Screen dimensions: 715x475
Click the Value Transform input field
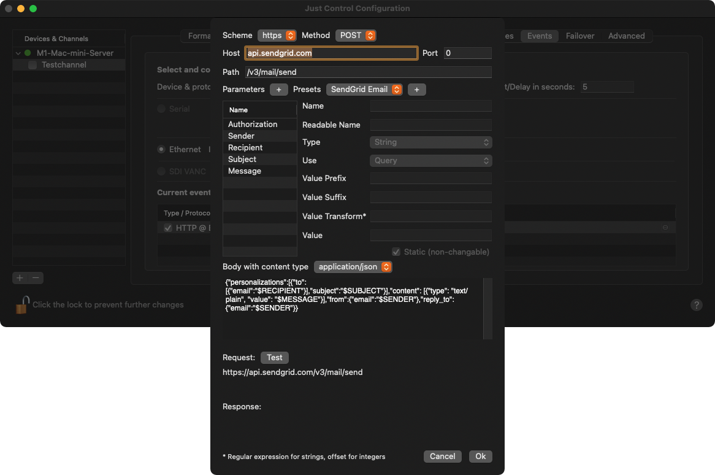(431, 216)
